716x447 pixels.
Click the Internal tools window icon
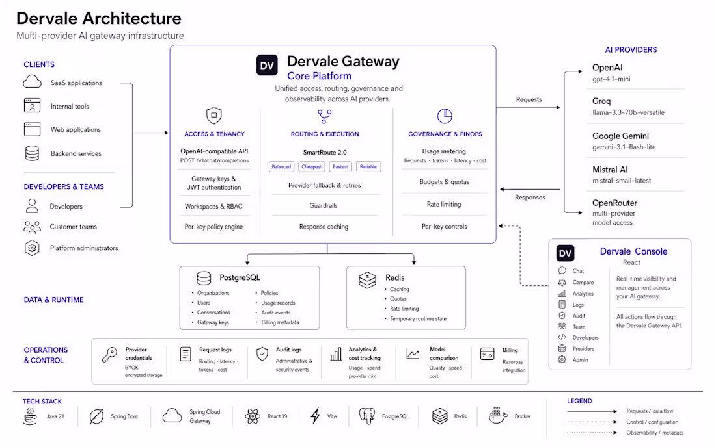coord(32,105)
